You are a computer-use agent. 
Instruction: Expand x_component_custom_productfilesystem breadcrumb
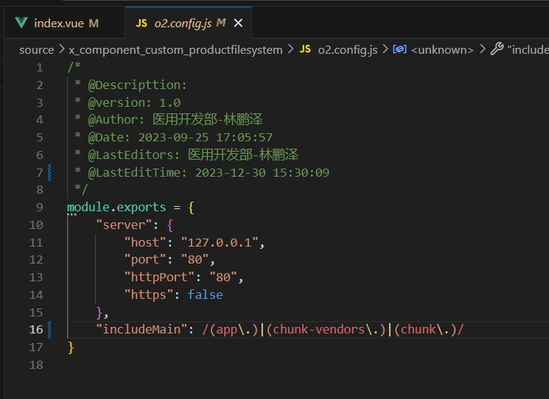(175, 49)
